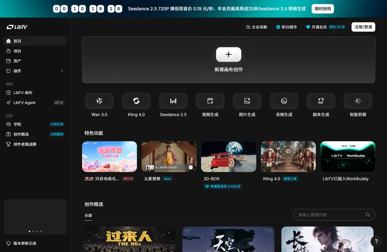Open the 毛茸茸节 activity thumbnail

coord(110,157)
